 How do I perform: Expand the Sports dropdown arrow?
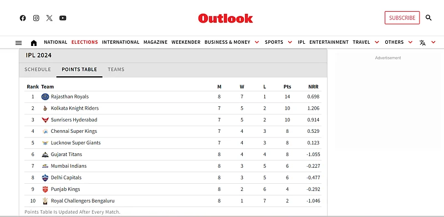click(x=290, y=42)
